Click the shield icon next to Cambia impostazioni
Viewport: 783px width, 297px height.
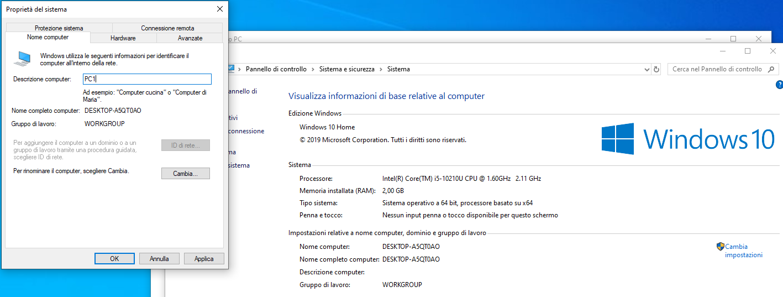click(x=721, y=247)
